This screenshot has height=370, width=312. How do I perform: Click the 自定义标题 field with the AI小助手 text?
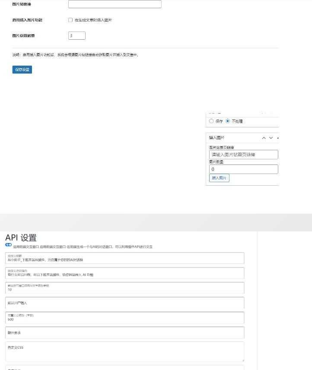coord(124,258)
